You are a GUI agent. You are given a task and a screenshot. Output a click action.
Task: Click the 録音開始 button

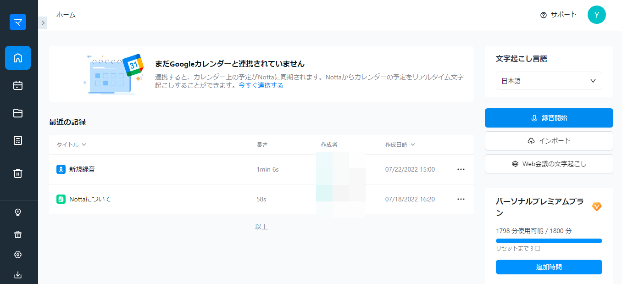click(549, 118)
